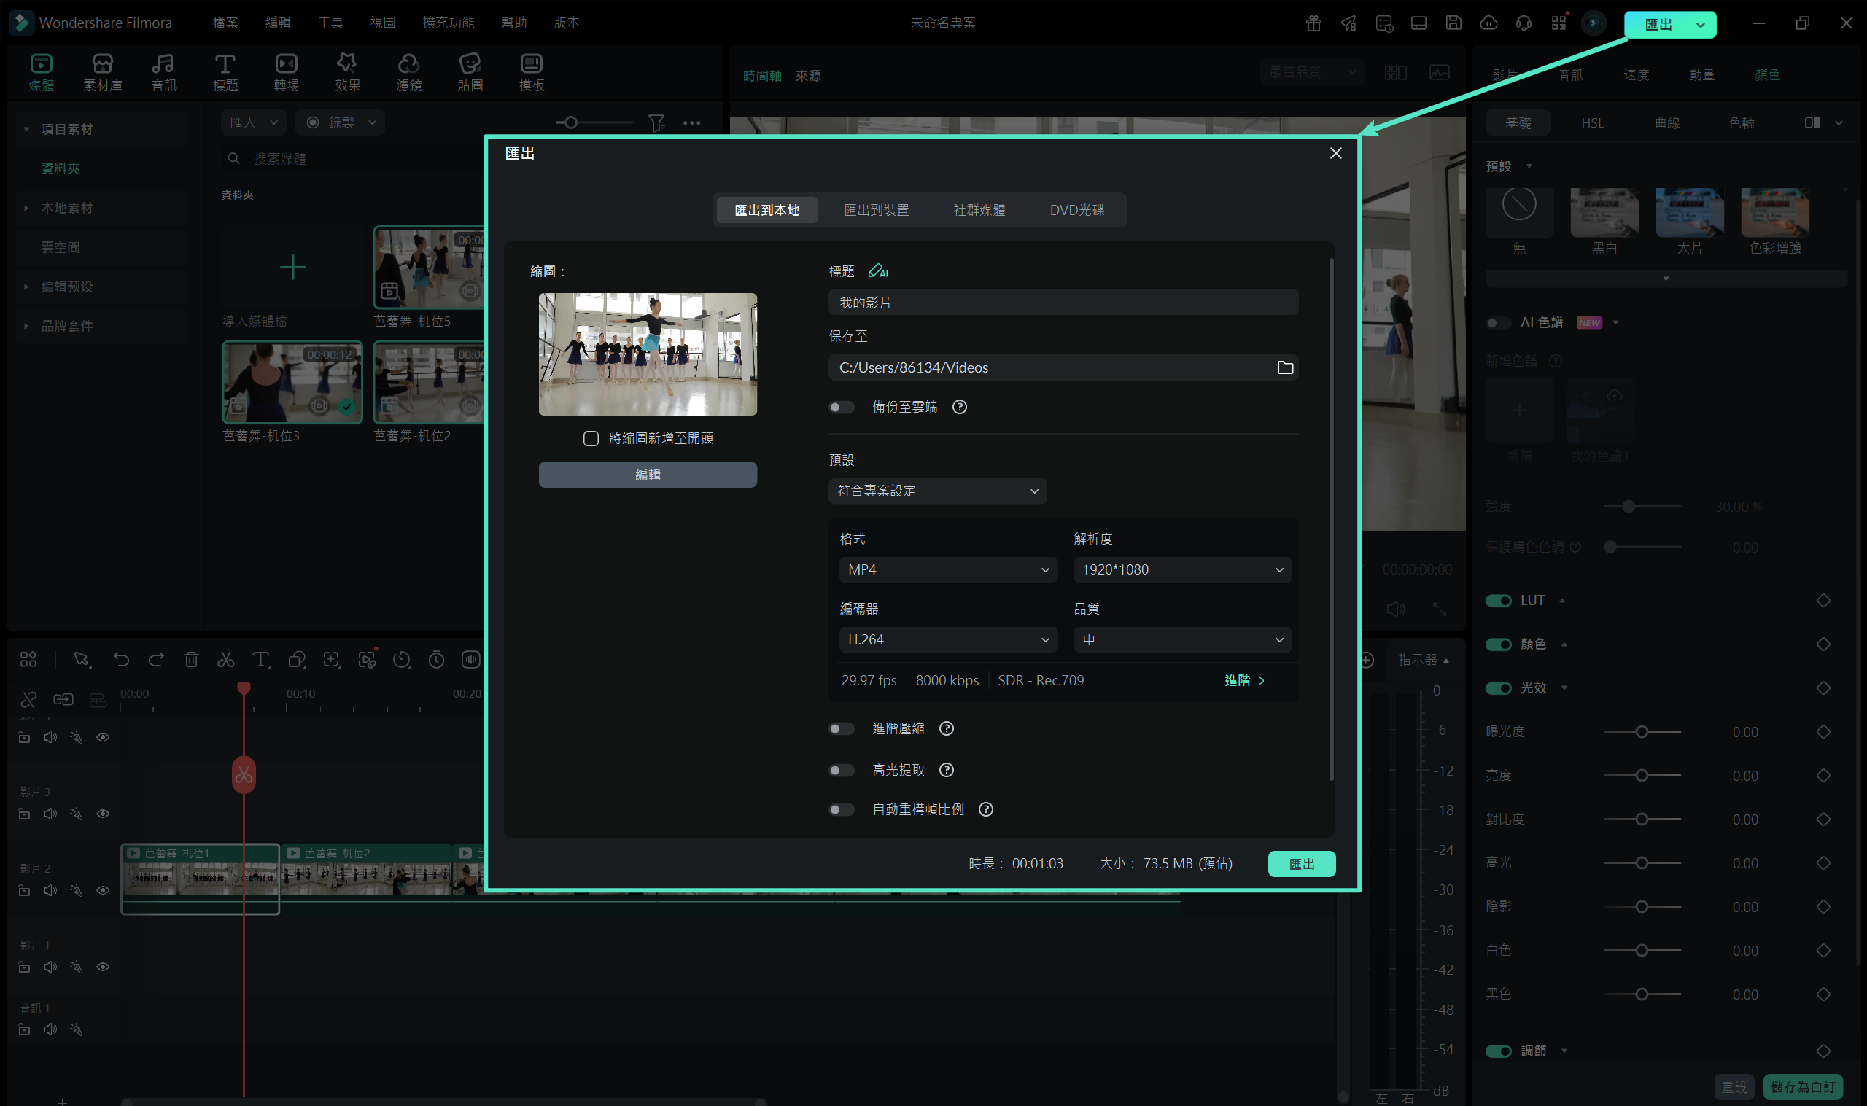Viewport: 1867px width, 1106px height.
Task: Open the MP4 format dropdown
Action: click(x=947, y=569)
